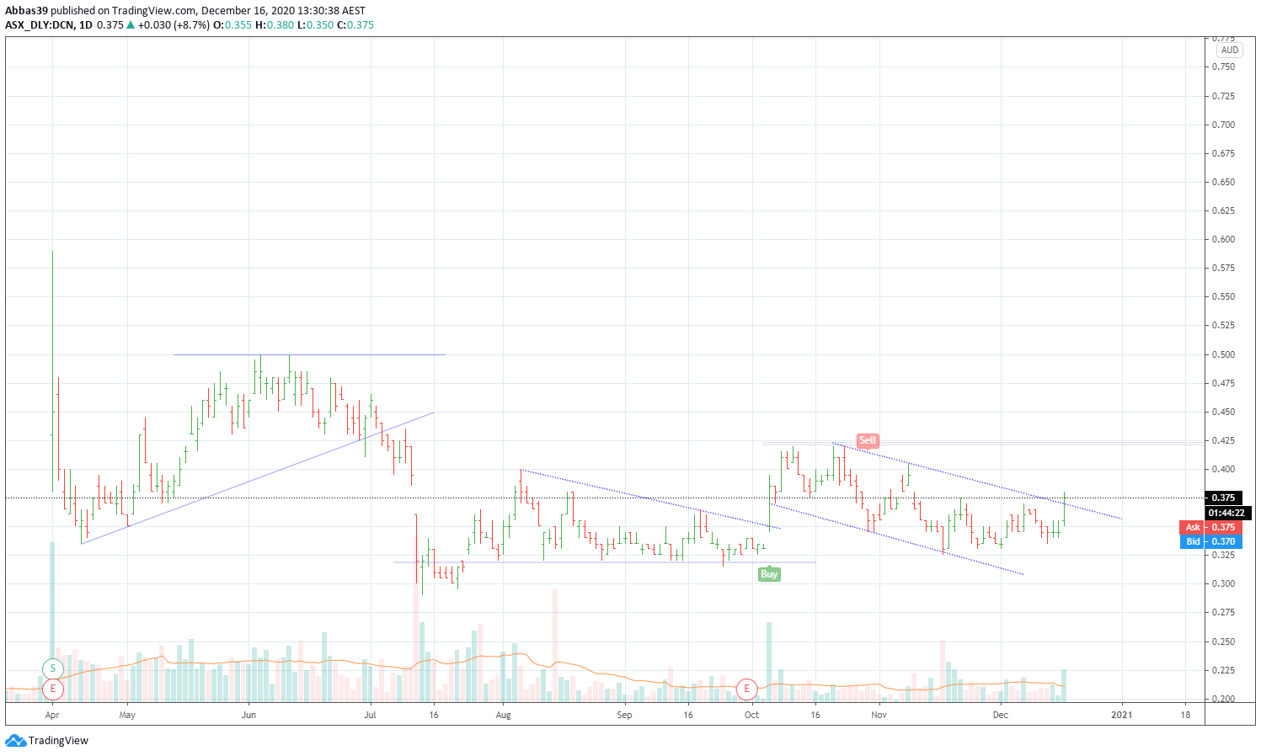Screen dimensions: 1261x756
Task: Click the AUD currency label
Action: (1230, 50)
